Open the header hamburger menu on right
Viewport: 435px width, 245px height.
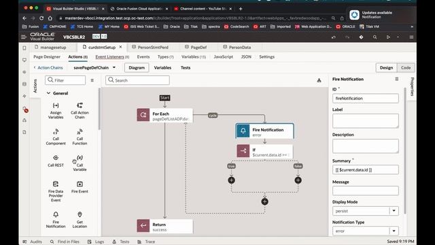[411, 37]
